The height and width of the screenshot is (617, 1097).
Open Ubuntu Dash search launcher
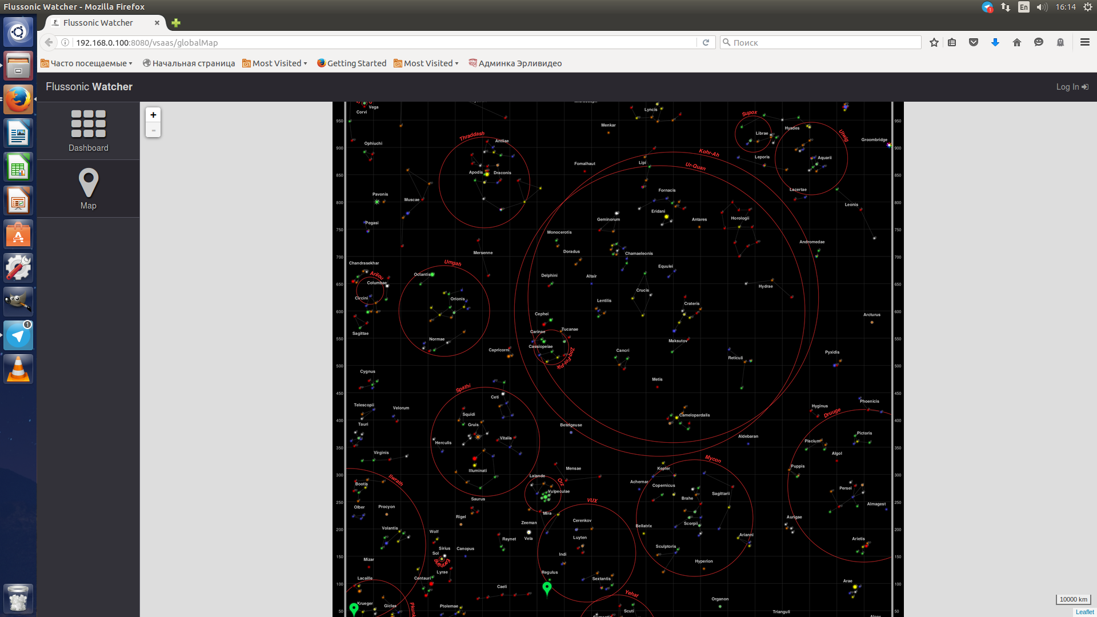[18, 32]
